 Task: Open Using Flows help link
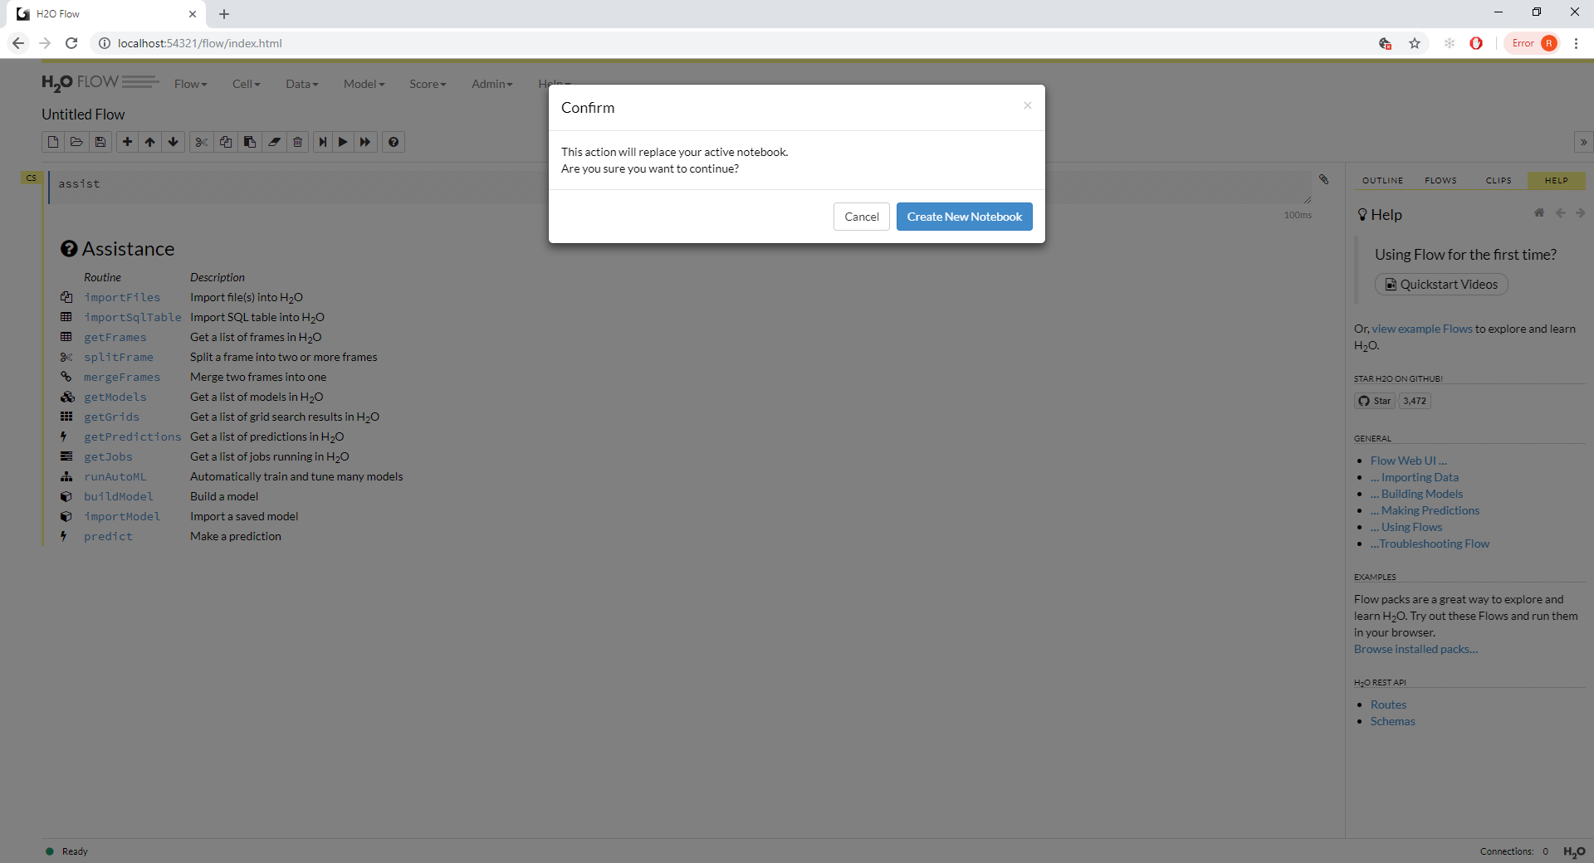(x=1406, y=527)
